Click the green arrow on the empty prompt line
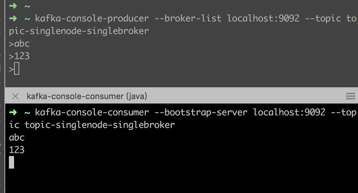 pos(13,6)
